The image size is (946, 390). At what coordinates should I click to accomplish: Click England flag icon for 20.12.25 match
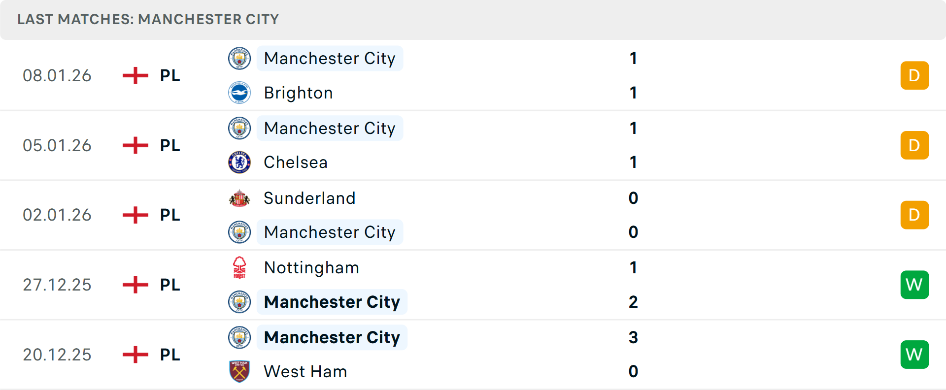(135, 355)
